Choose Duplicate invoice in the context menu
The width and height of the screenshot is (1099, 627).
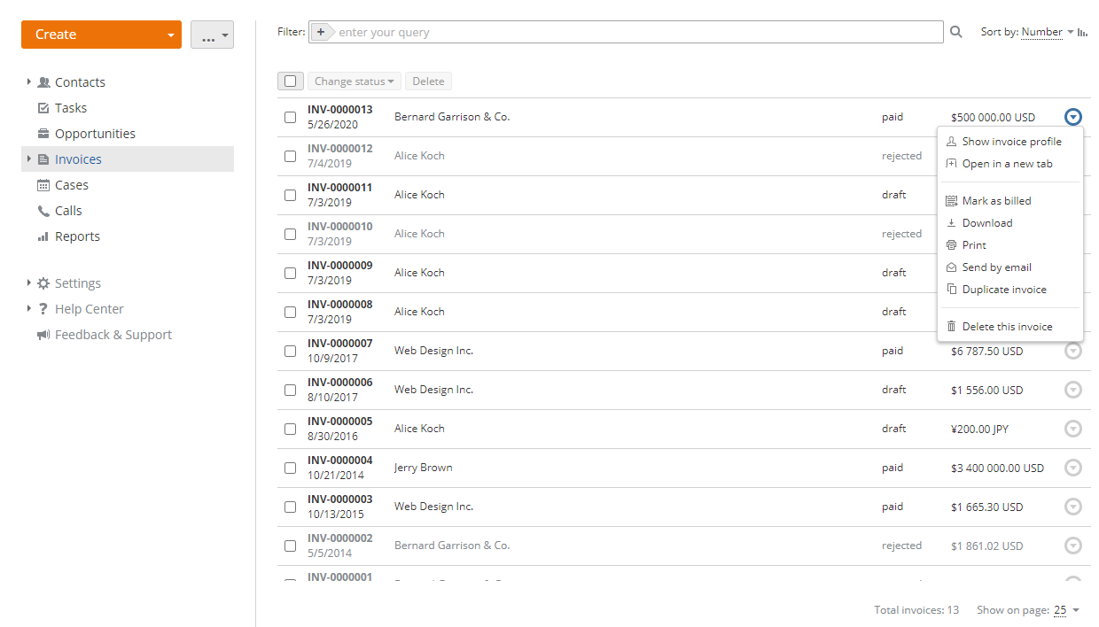(x=1004, y=289)
